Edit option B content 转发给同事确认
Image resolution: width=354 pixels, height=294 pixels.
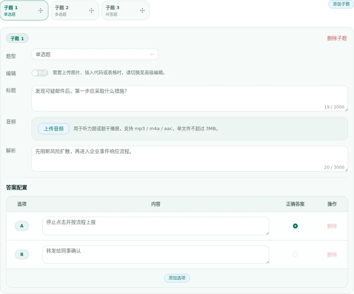coord(156,255)
